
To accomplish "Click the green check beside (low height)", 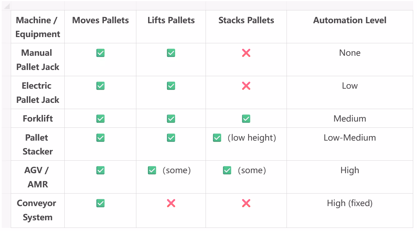I will tap(217, 138).
